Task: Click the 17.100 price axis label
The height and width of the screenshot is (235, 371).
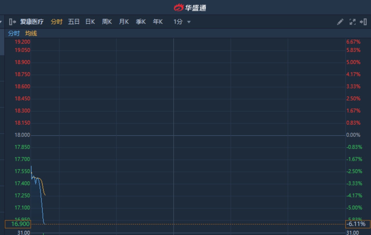Action: coord(22,208)
